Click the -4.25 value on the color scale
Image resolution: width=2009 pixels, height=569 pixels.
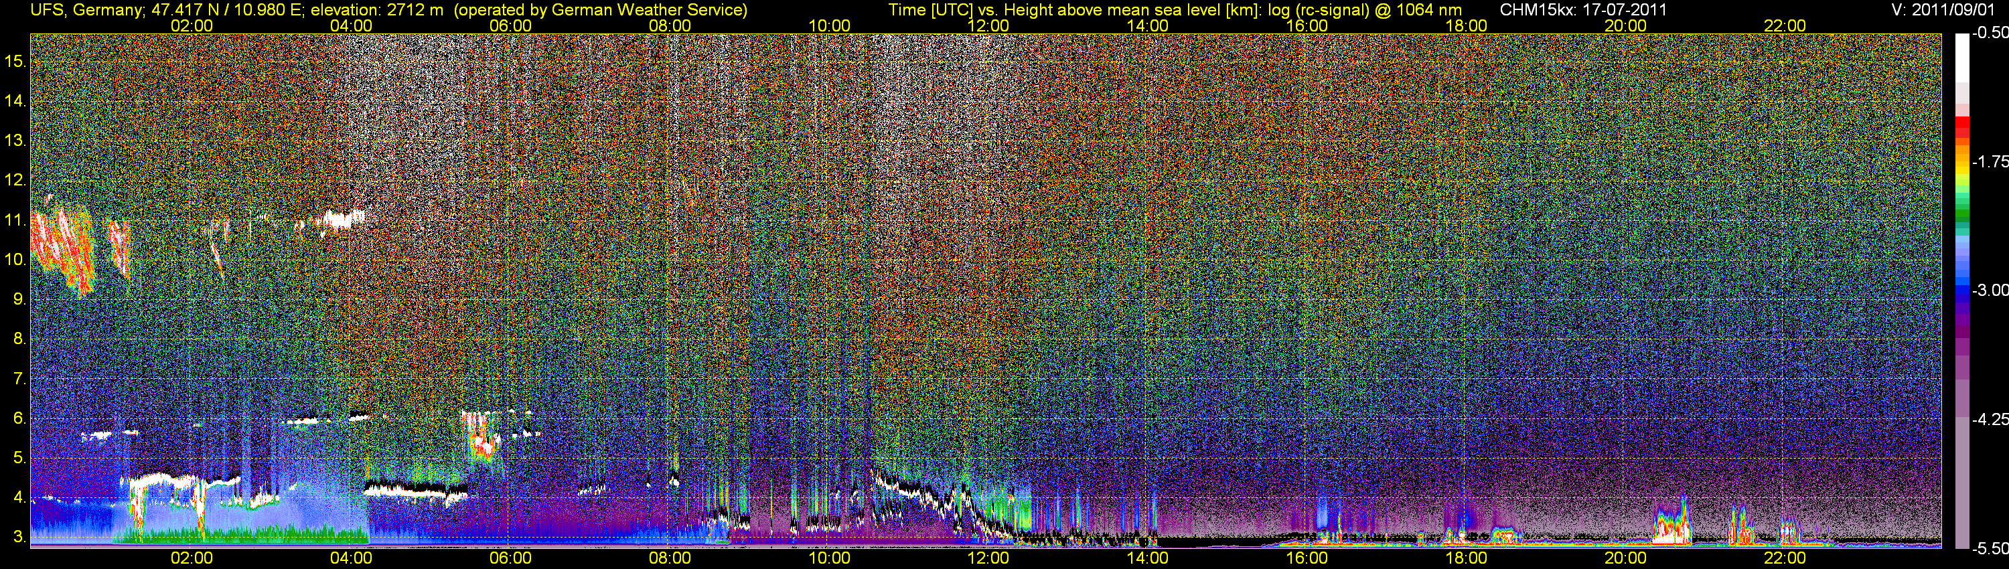click(x=1990, y=419)
